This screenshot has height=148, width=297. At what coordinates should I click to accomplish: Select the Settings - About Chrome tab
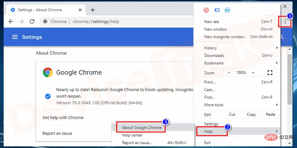click(46, 10)
